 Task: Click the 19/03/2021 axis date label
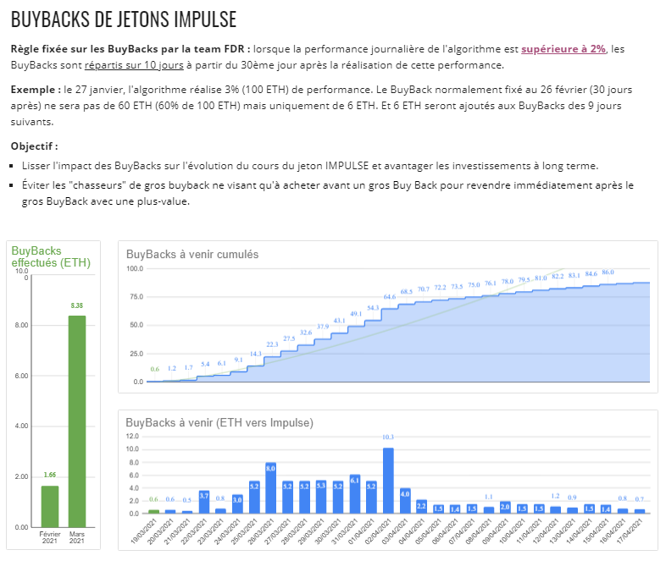point(143,531)
